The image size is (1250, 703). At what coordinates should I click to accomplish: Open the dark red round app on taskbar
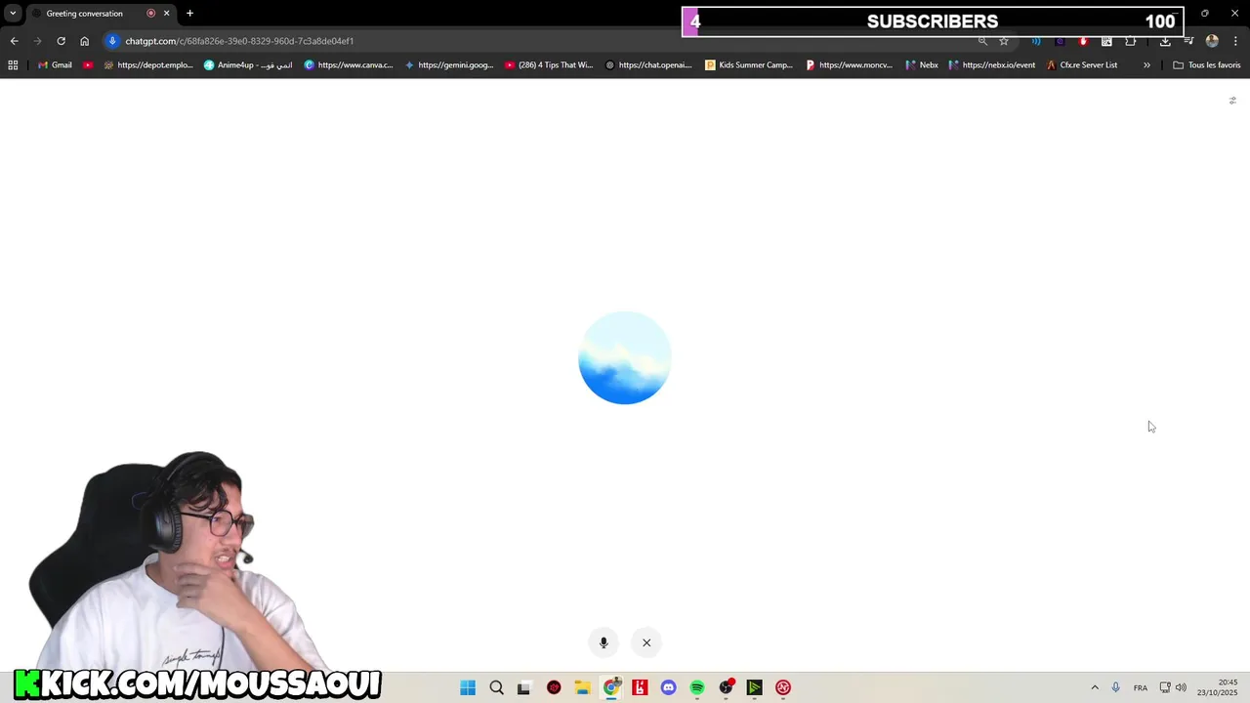554,687
